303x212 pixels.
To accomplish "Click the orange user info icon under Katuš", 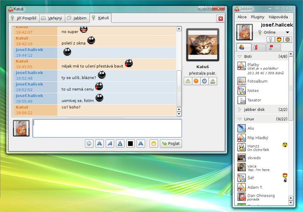I will 196,81.
